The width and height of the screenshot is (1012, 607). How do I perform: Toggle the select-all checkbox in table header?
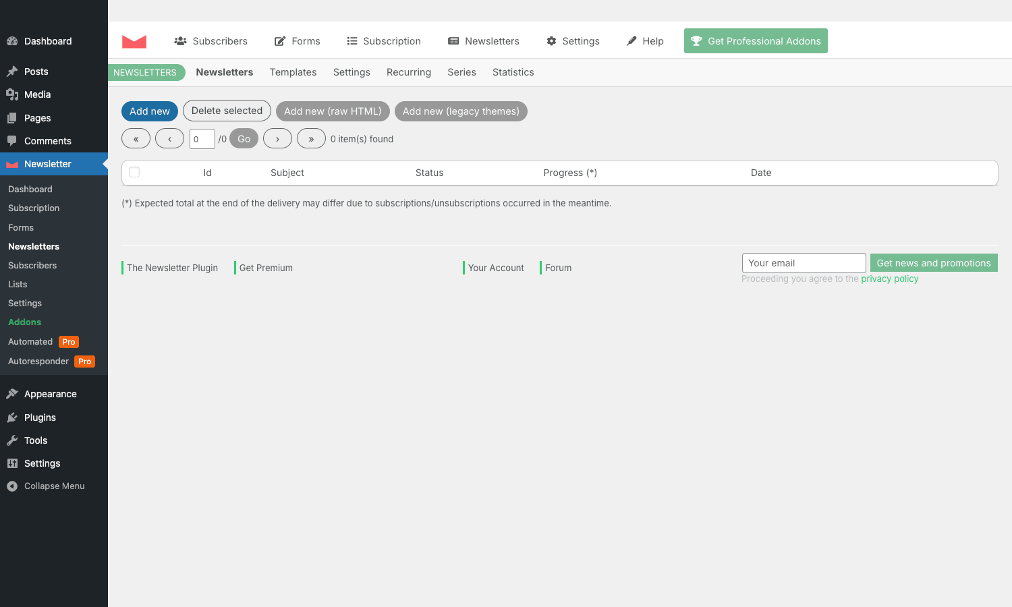(x=134, y=172)
